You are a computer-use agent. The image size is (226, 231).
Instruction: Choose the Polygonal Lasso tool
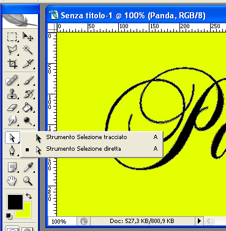[12, 50]
